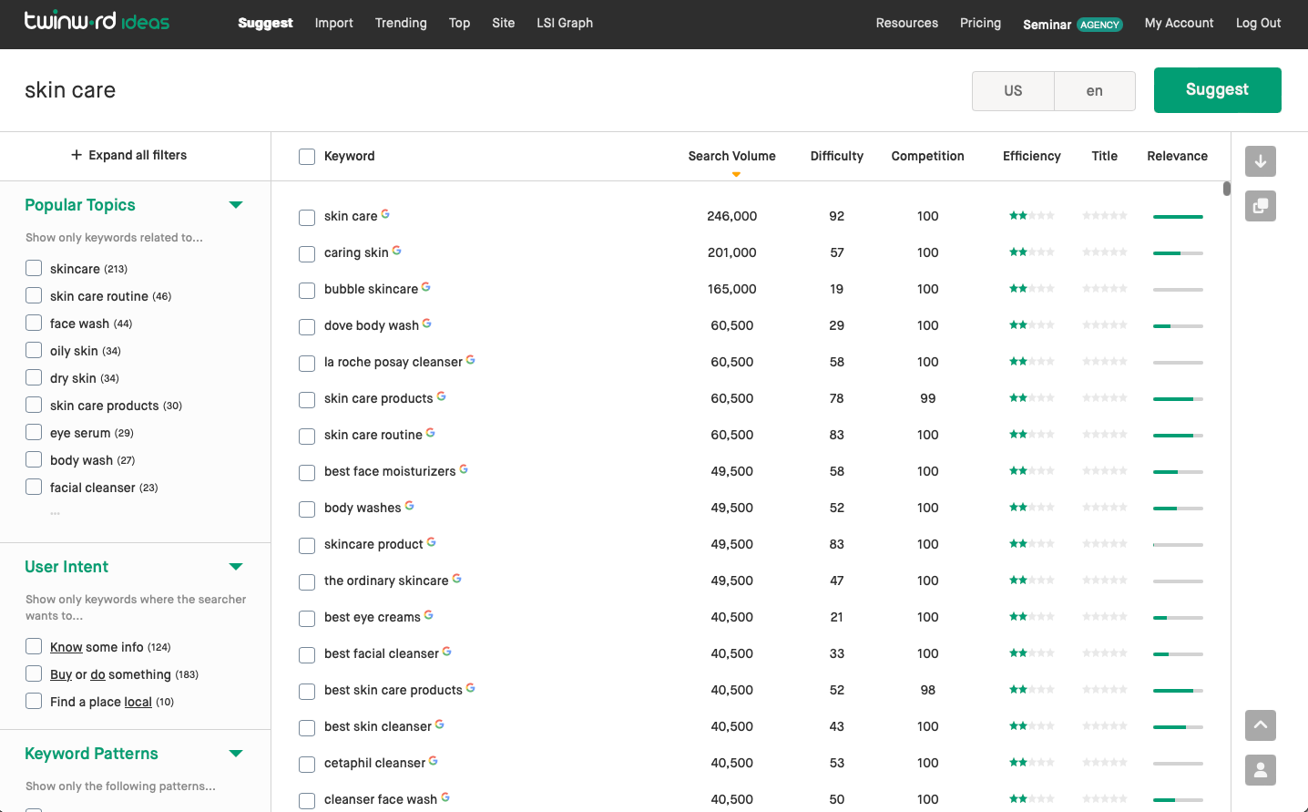Viewport: 1308px width, 812px height.
Task: Select the dove body wash row checkbox
Action: [307, 326]
